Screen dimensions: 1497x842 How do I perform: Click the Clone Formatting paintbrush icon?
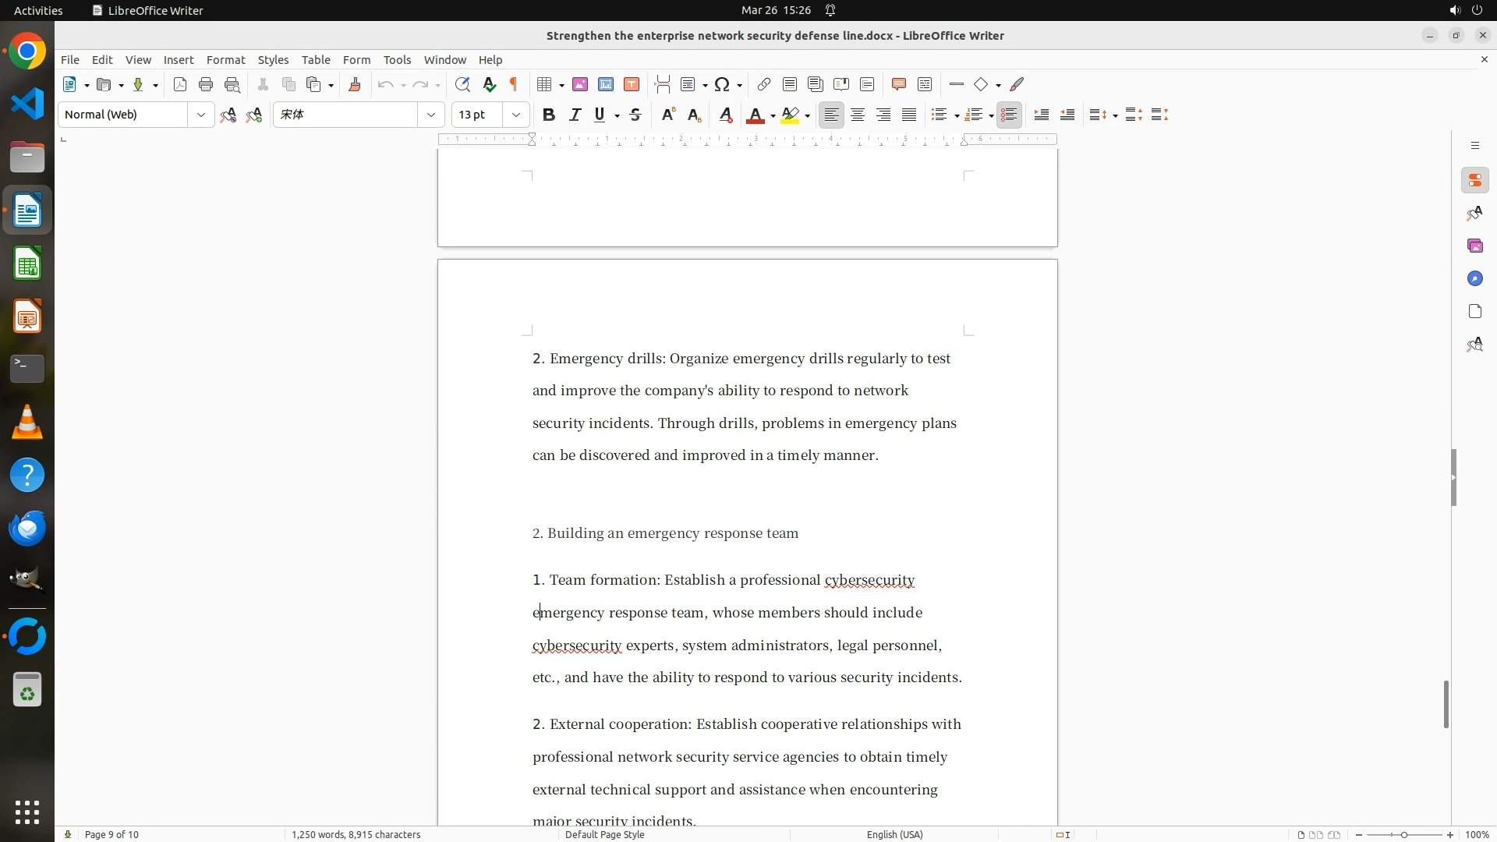(355, 84)
